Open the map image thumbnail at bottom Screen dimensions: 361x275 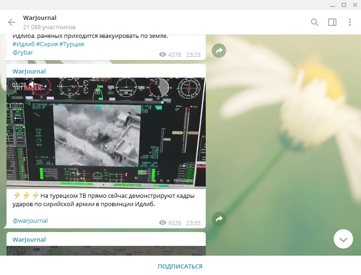click(106, 251)
